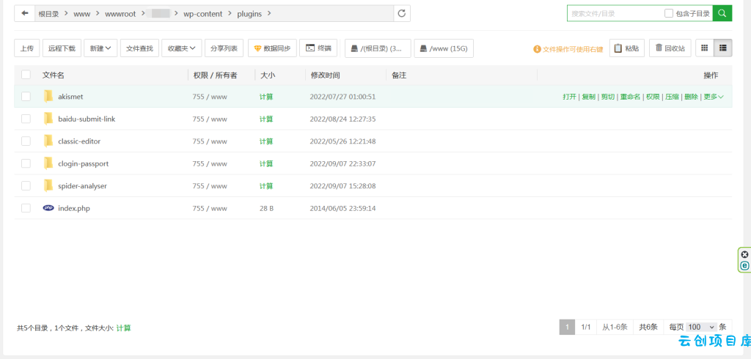Switch to grid icon view

(x=705, y=48)
